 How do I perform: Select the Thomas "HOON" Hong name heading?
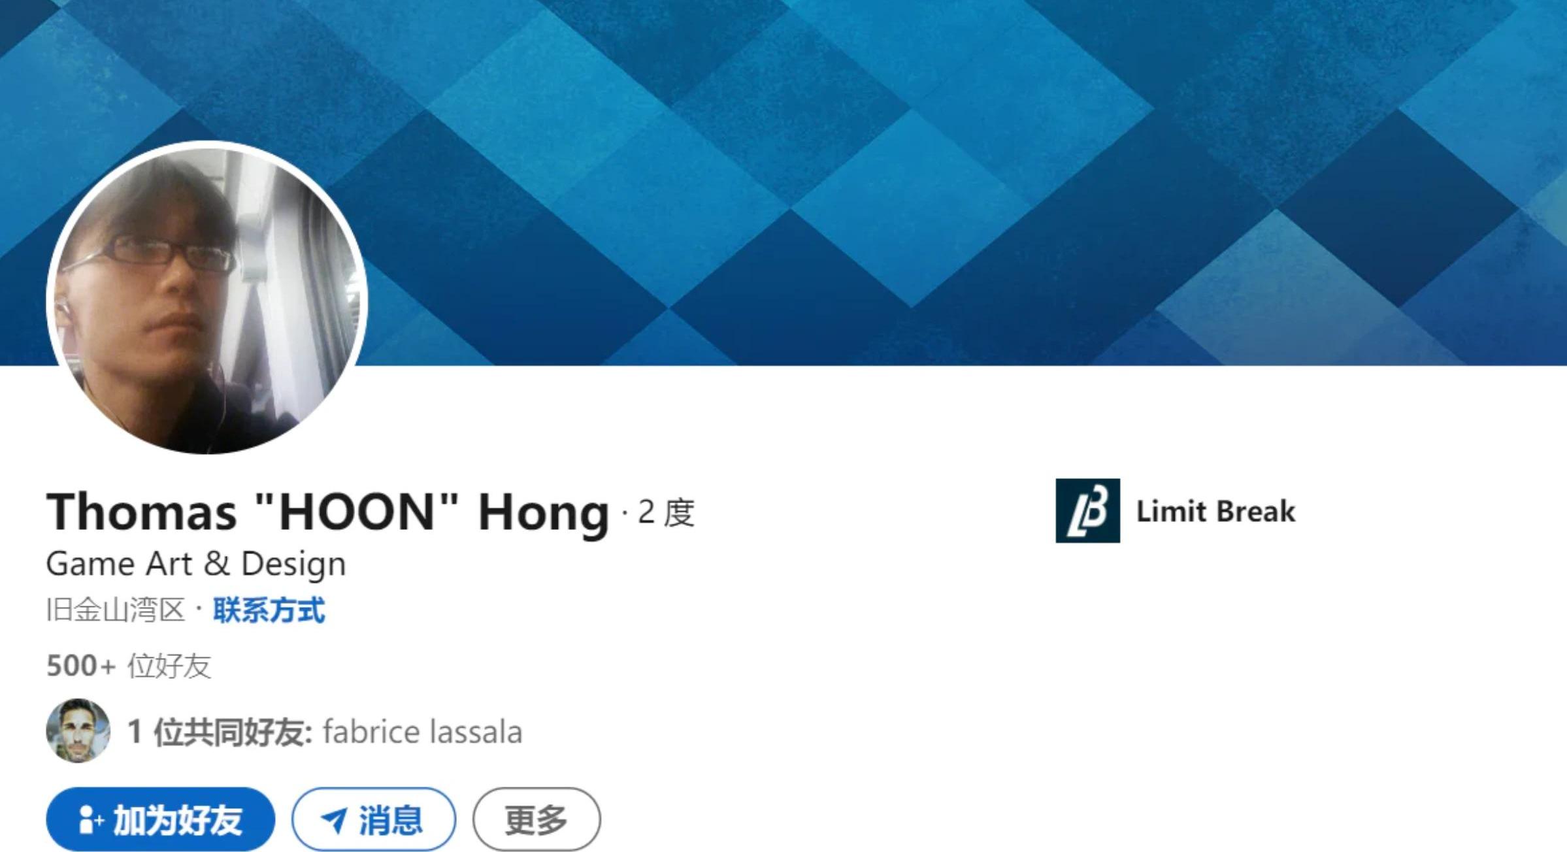327,512
